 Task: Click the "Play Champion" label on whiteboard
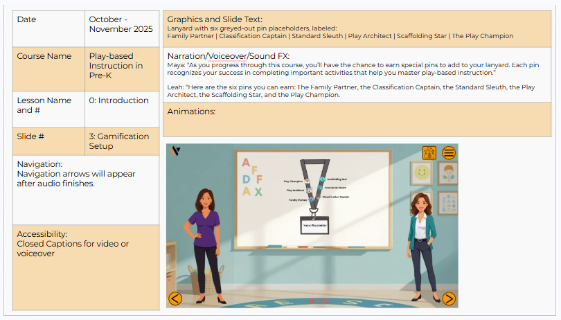(294, 181)
